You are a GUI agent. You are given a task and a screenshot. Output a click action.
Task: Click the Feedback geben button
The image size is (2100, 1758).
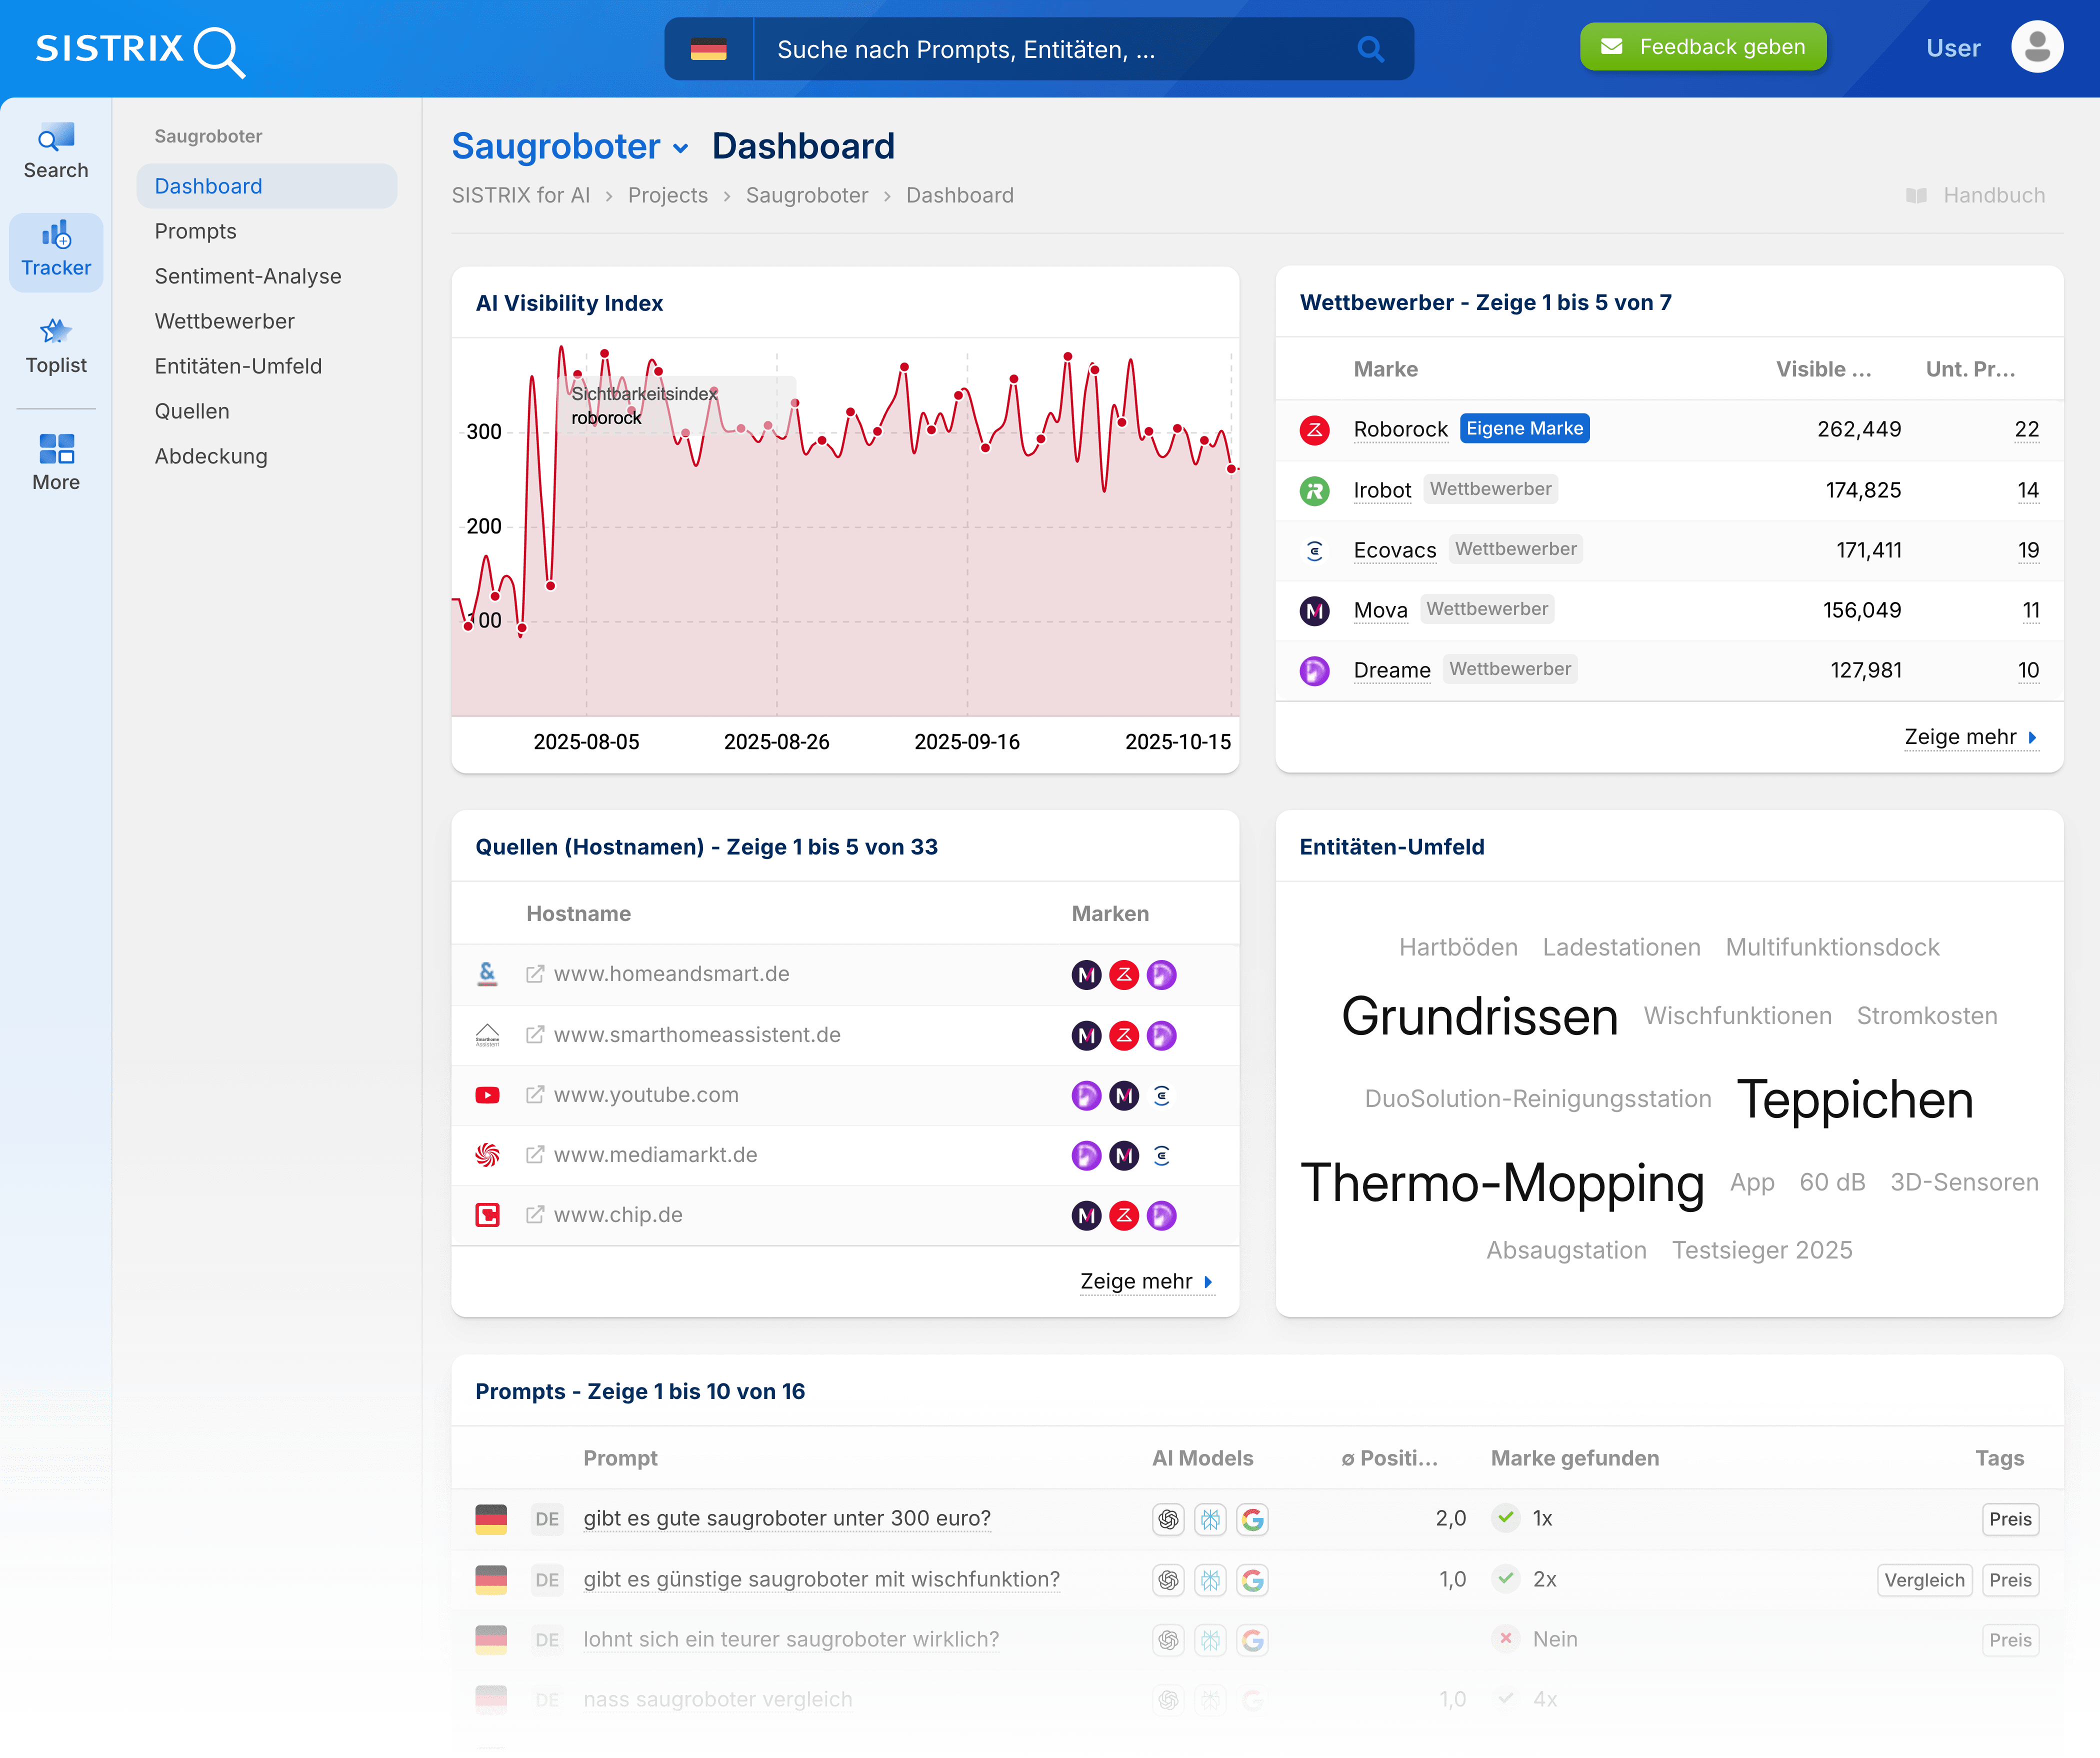tap(1702, 46)
